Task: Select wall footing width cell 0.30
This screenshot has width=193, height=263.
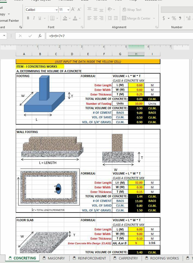Action: coord(136,187)
